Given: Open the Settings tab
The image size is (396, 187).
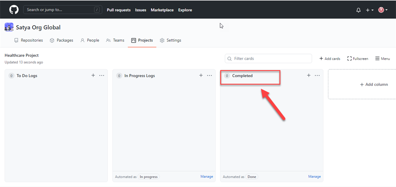Looking at the screenshot, I should click(x=171, y=40).
